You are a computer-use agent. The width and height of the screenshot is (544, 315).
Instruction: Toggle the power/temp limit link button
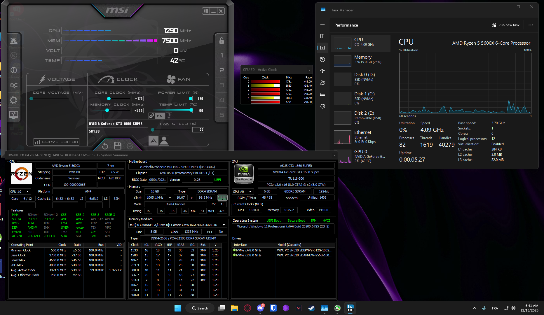(152, 116)
